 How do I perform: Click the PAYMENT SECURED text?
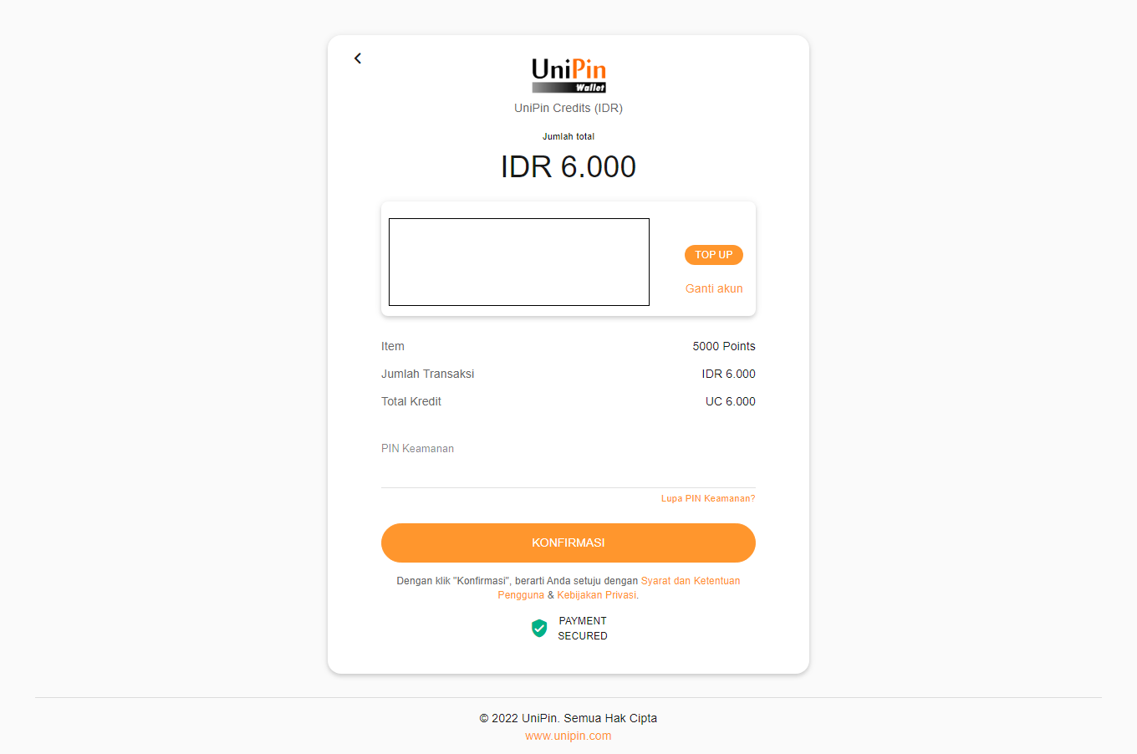[583, 629]
